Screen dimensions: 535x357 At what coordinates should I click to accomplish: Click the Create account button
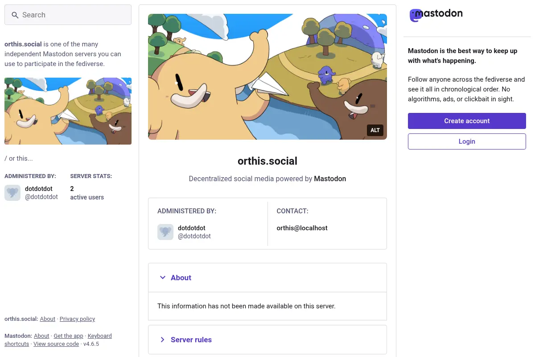point(467,121)
